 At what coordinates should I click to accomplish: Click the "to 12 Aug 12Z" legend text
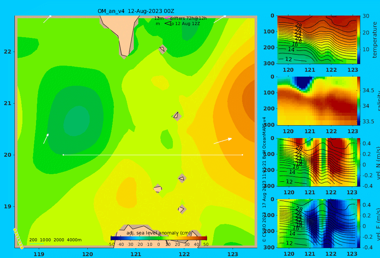point(185,24)
